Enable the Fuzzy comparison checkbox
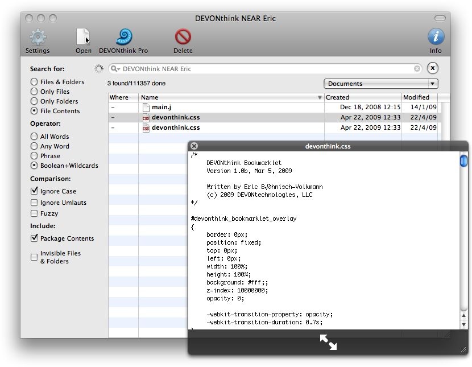The width and height of the screenshot is (472, 367). [35, 213]
